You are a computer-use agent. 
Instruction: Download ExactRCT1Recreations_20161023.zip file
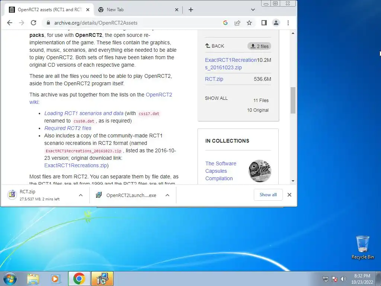pos(231,64)
